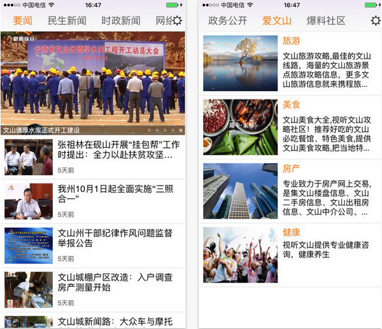This screenshot has height=329, width=382.
Task: Tap 房产 description 专业致力于房产网上交易
Action: point(327,198)
